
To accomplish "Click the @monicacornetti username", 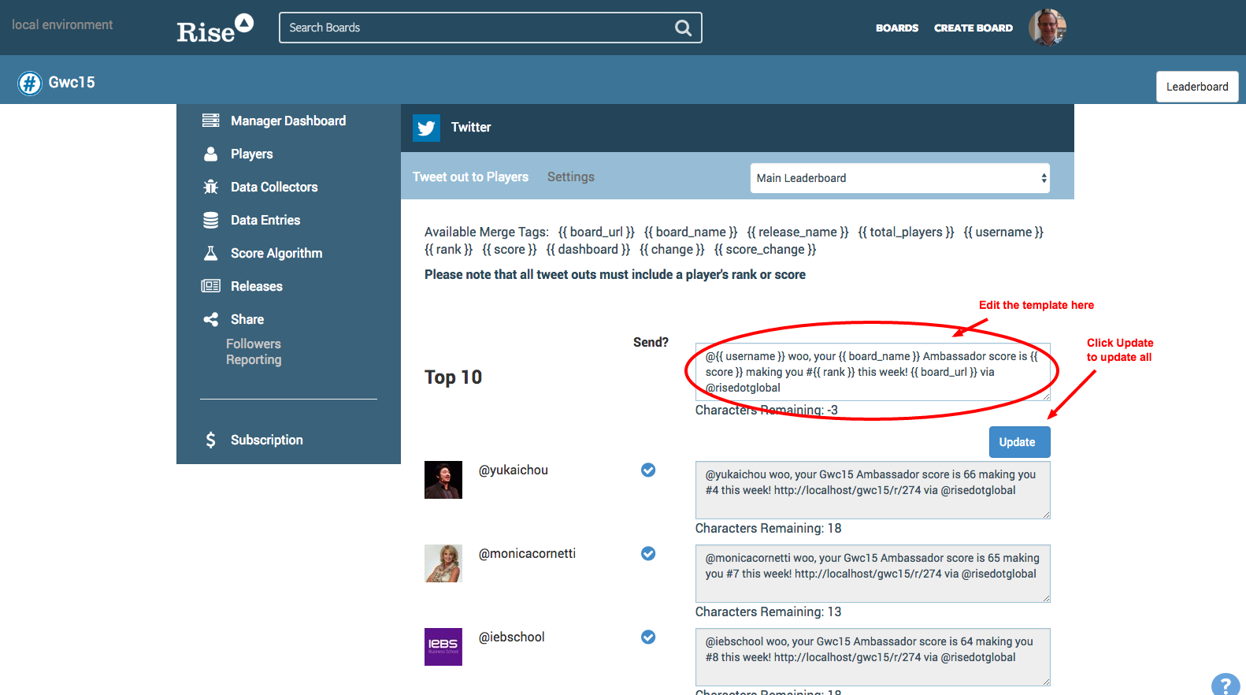I will point(527,553).
